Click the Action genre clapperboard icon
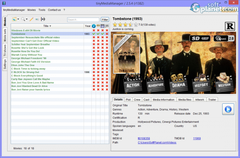The height and width of the screenshot is (158, 240). click(133, 83)
